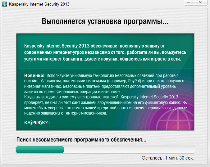Click the status text "Поиск несовместимого программного обеспечения..."
Image resolution: width=210 pixels, height=167 pixels.
(x=81, y=140)
